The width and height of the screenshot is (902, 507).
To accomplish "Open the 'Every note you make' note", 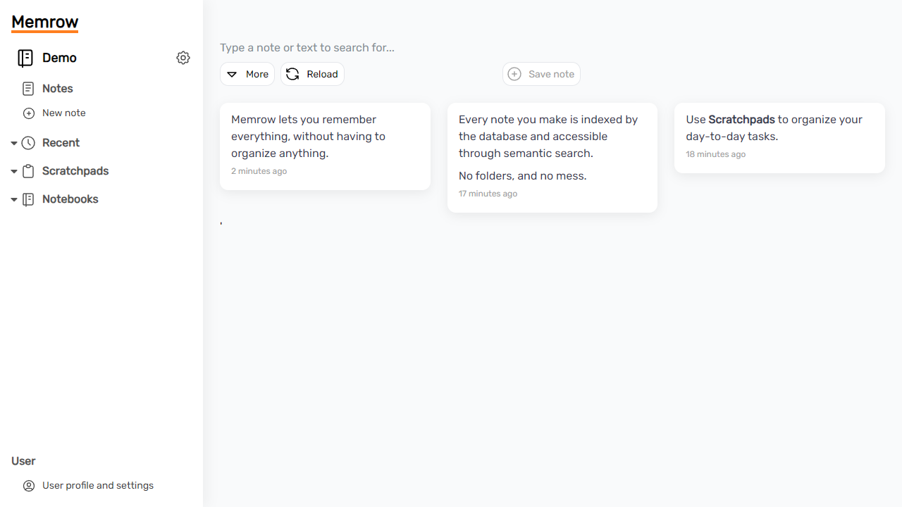I will click(x=552, y=158).
